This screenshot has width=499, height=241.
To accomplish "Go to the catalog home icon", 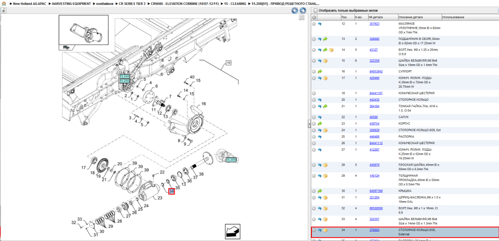I will pos(3,3).
